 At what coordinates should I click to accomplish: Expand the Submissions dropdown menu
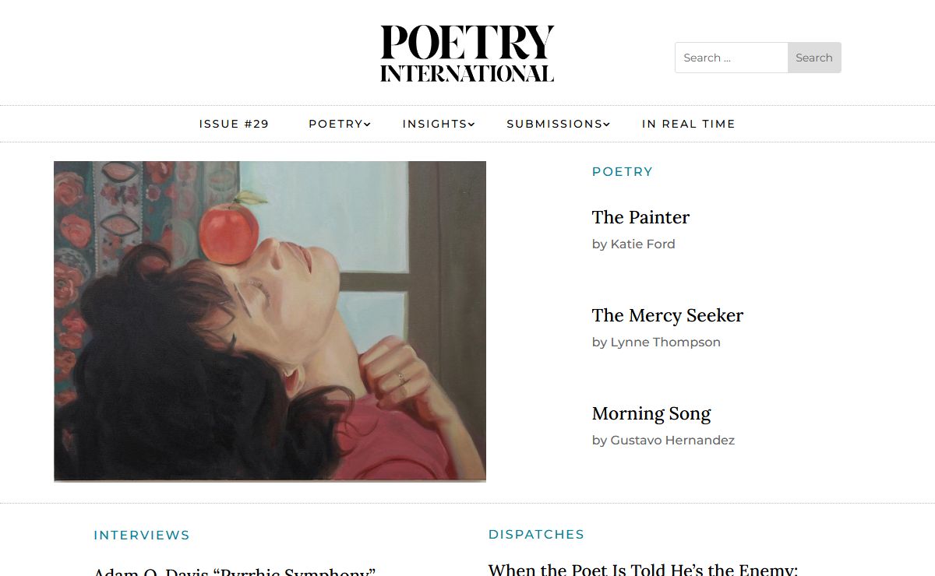[558, 124]
